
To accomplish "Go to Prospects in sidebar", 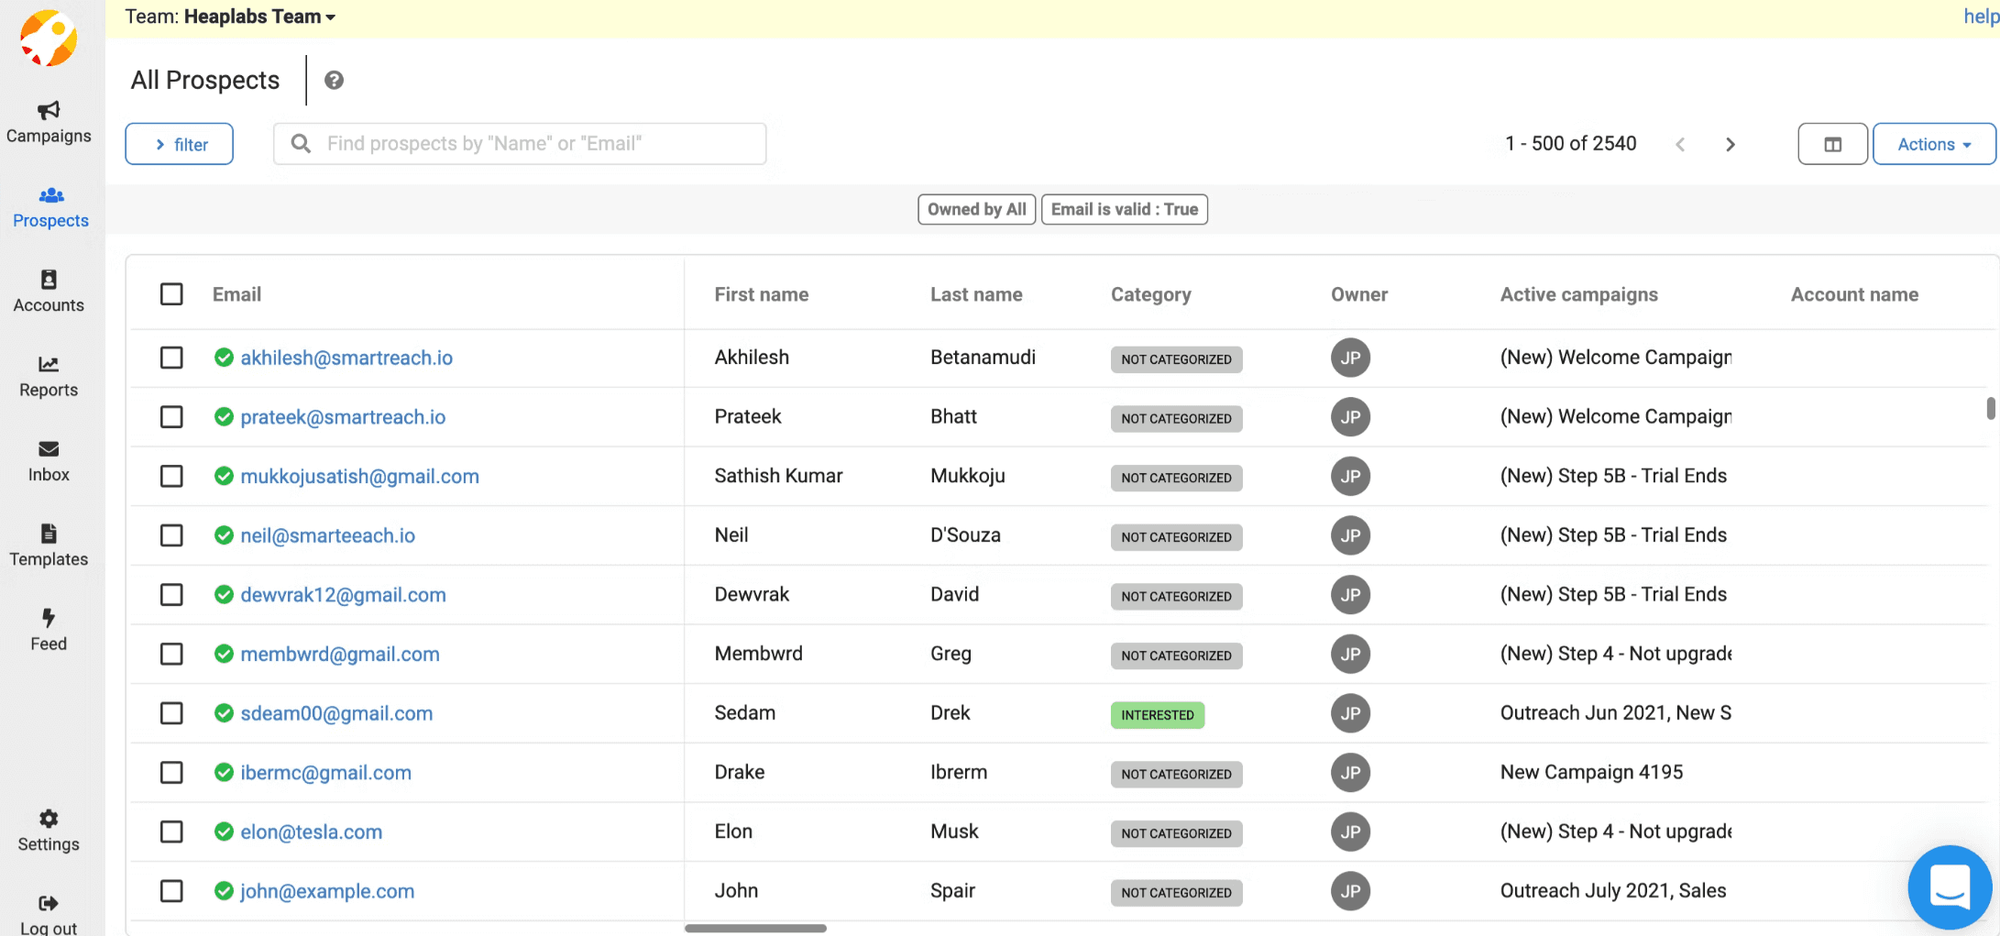I will pos(50,208).
